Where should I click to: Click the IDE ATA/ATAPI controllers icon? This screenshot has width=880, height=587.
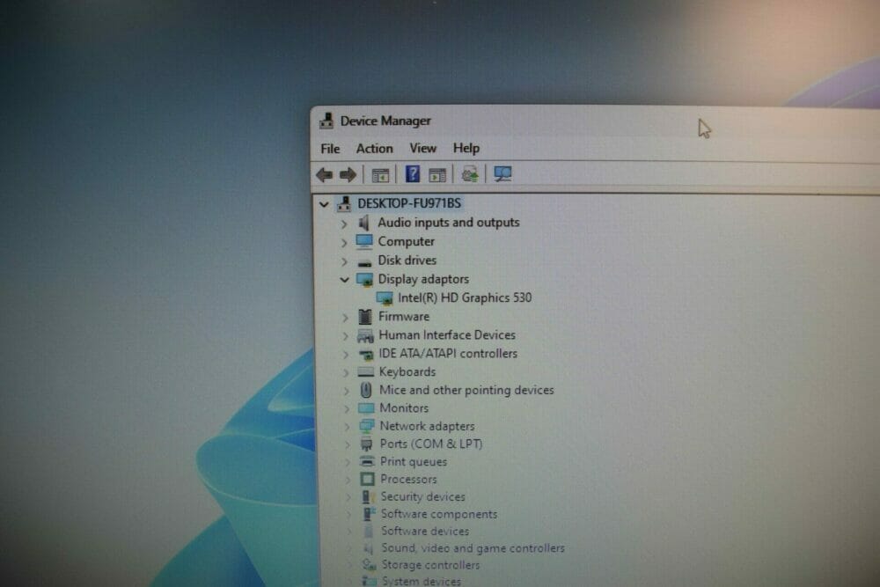point(366,355)
